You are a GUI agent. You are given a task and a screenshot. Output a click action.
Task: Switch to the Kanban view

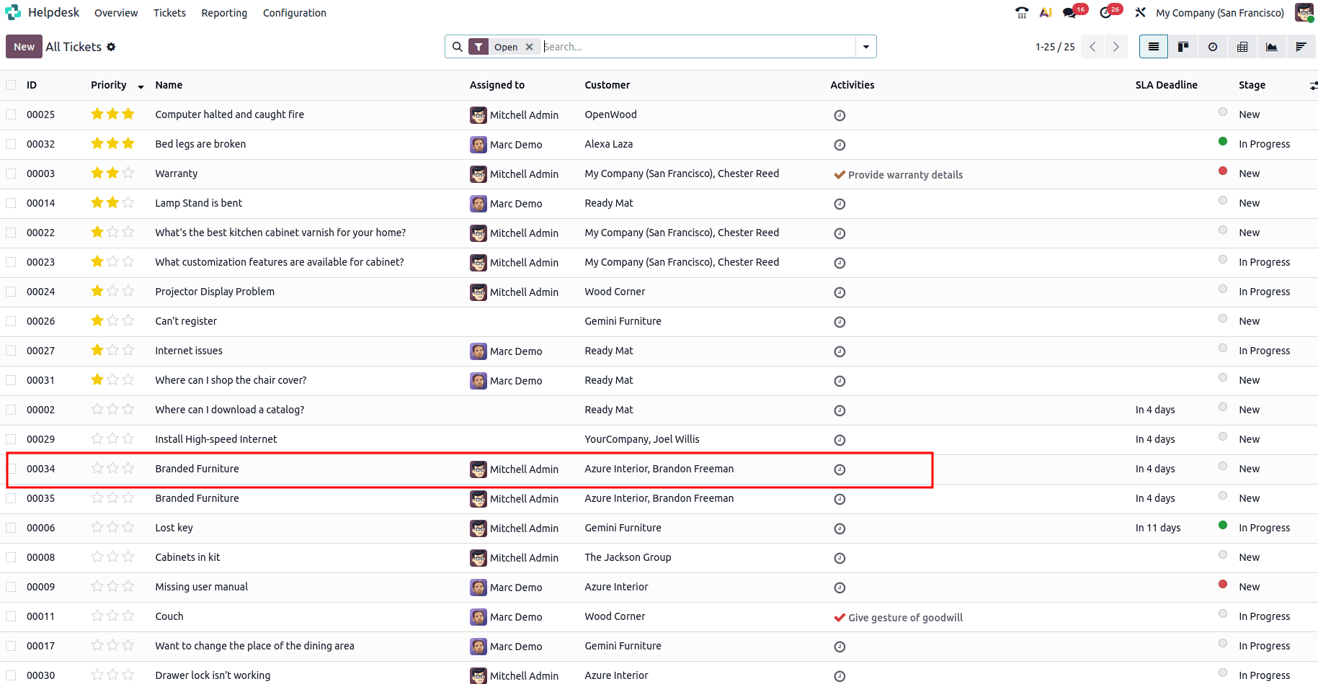pyautogui.click(x=1183, y=46)
